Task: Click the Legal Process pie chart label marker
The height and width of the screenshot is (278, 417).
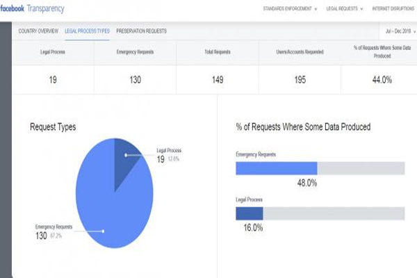Action: 126,155
